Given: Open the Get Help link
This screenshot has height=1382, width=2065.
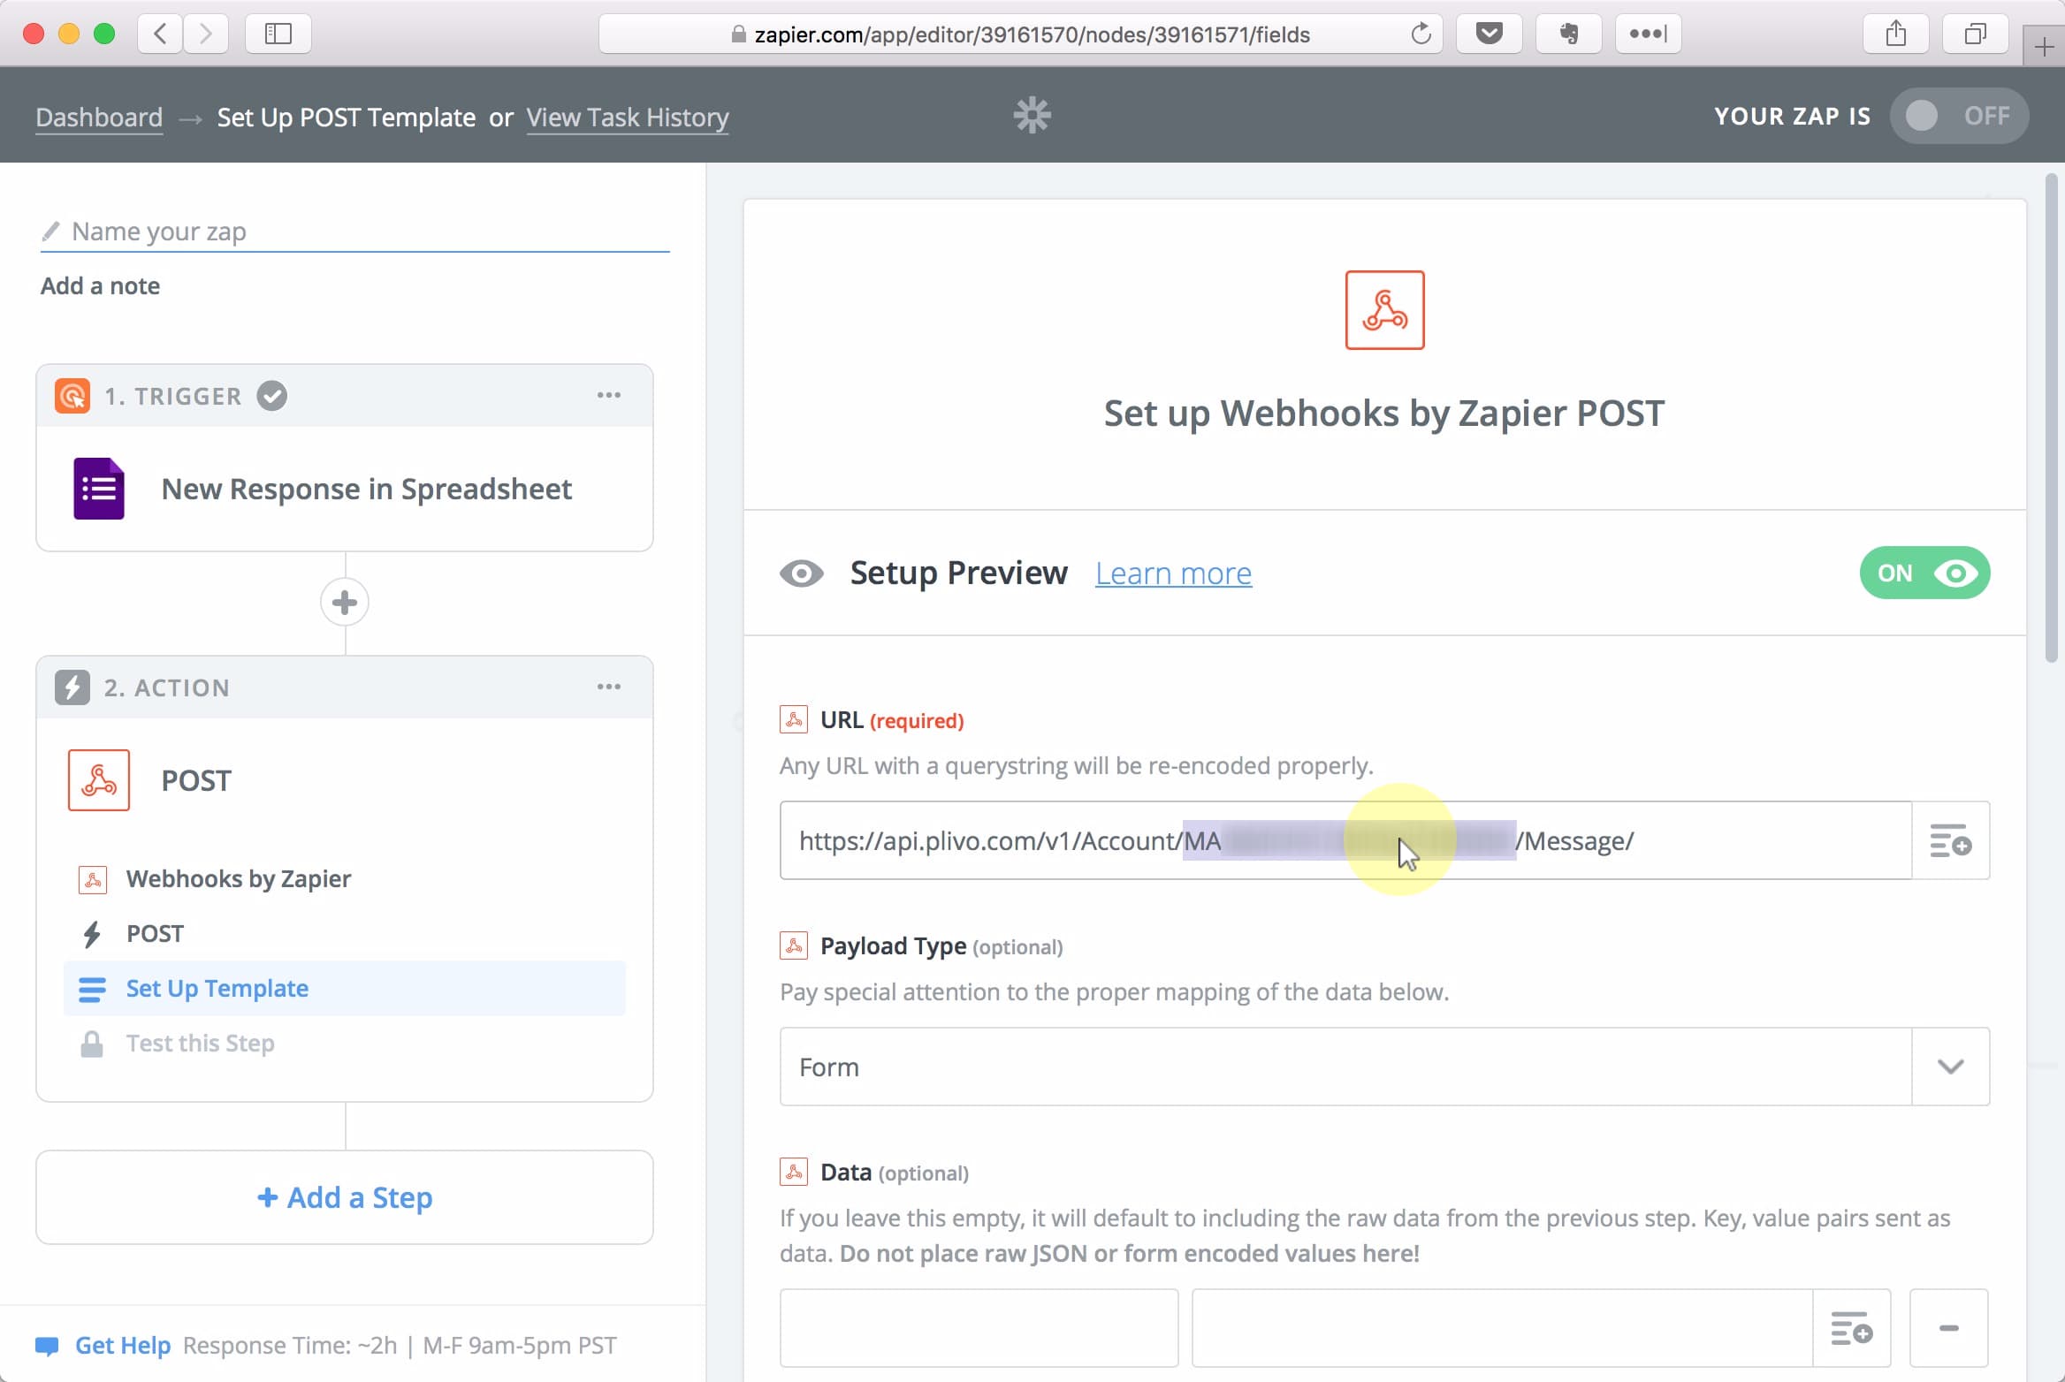Looking at the screenshot, I should tap(123, 1345).
